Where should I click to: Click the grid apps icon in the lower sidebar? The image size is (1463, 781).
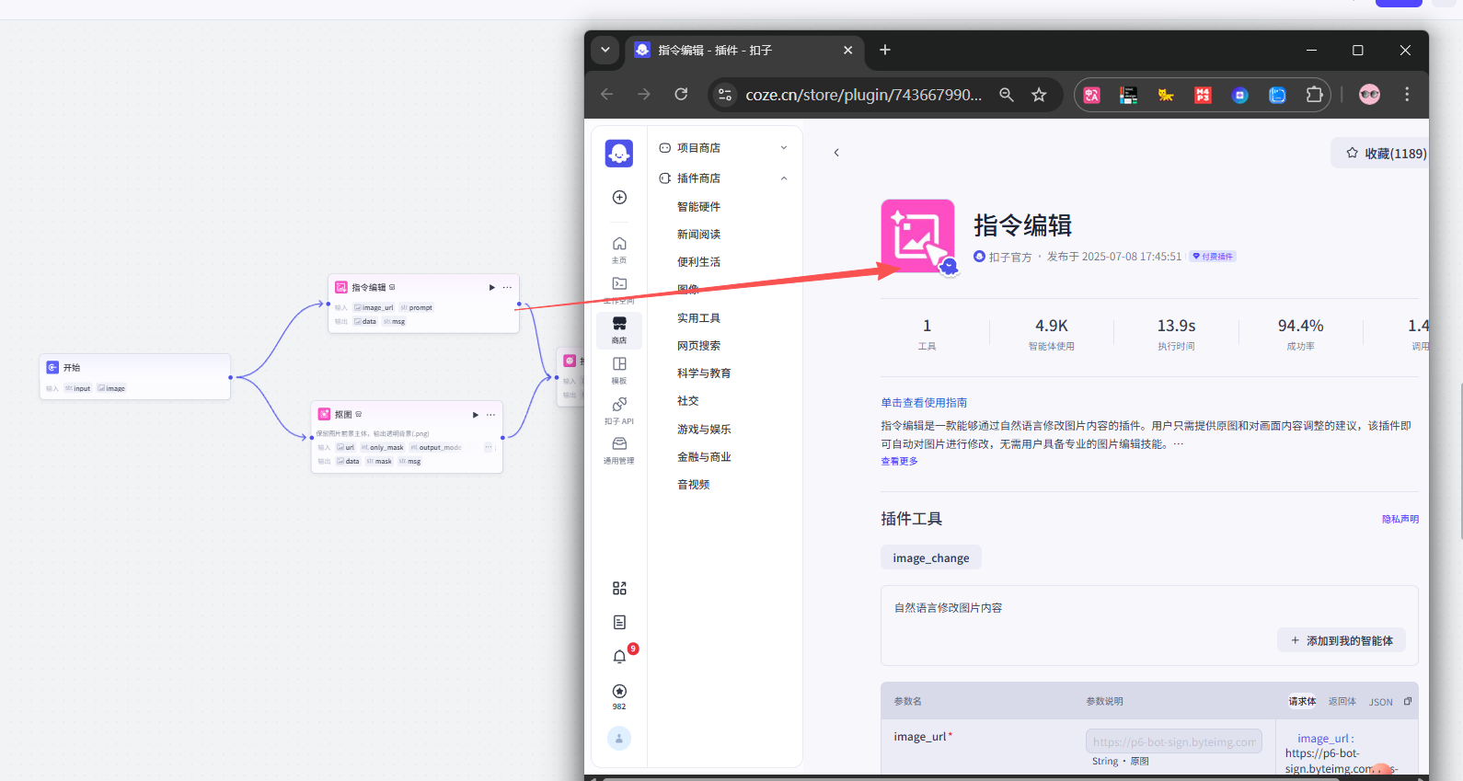(619, 588)
